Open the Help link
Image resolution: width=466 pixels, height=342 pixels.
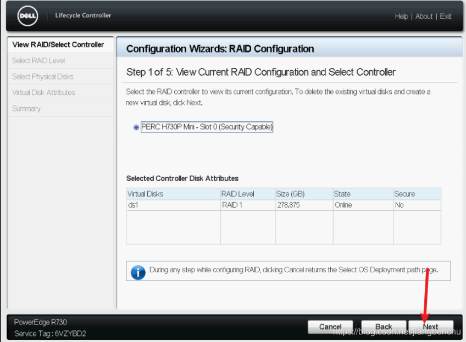(x=401, y=16)
